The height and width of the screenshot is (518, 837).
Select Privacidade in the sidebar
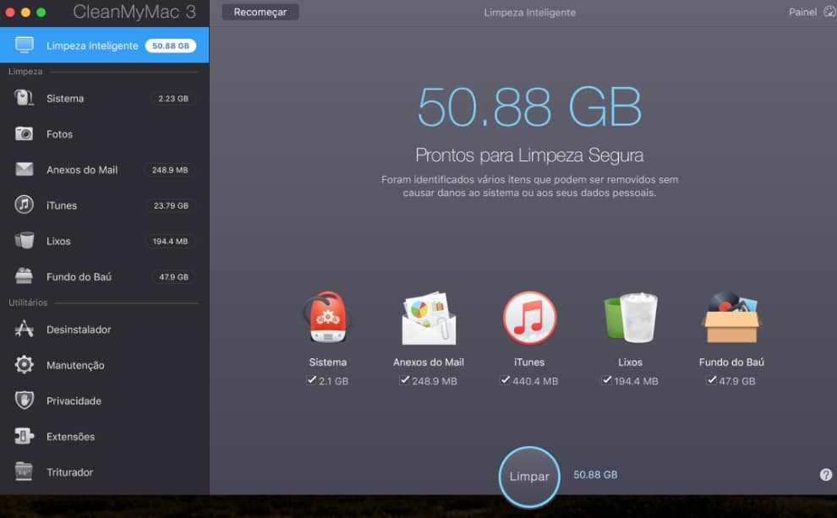point(105,401)
